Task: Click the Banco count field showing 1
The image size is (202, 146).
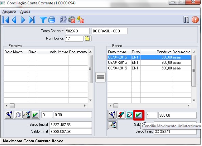Action: coord(152,115)
